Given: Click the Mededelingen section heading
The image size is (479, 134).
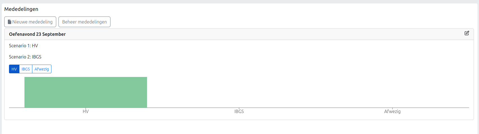Looking at the screenshot, I should click(x=21, y=9).
